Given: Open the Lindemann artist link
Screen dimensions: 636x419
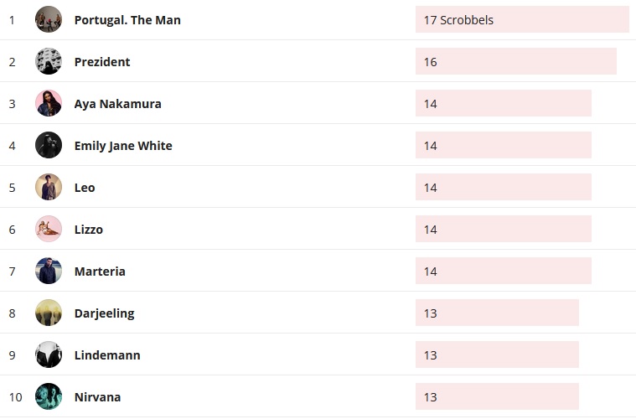Looking at the screenshot, I should pos(107,355).
